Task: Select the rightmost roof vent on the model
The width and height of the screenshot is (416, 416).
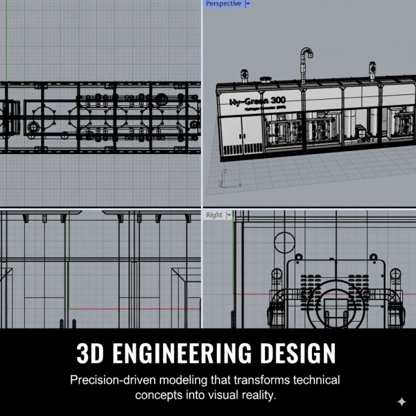Action: (x=371, y=70)
